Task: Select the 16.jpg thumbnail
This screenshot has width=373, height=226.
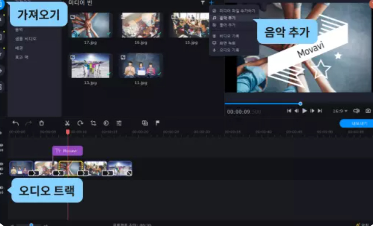Action: [141, 25]
